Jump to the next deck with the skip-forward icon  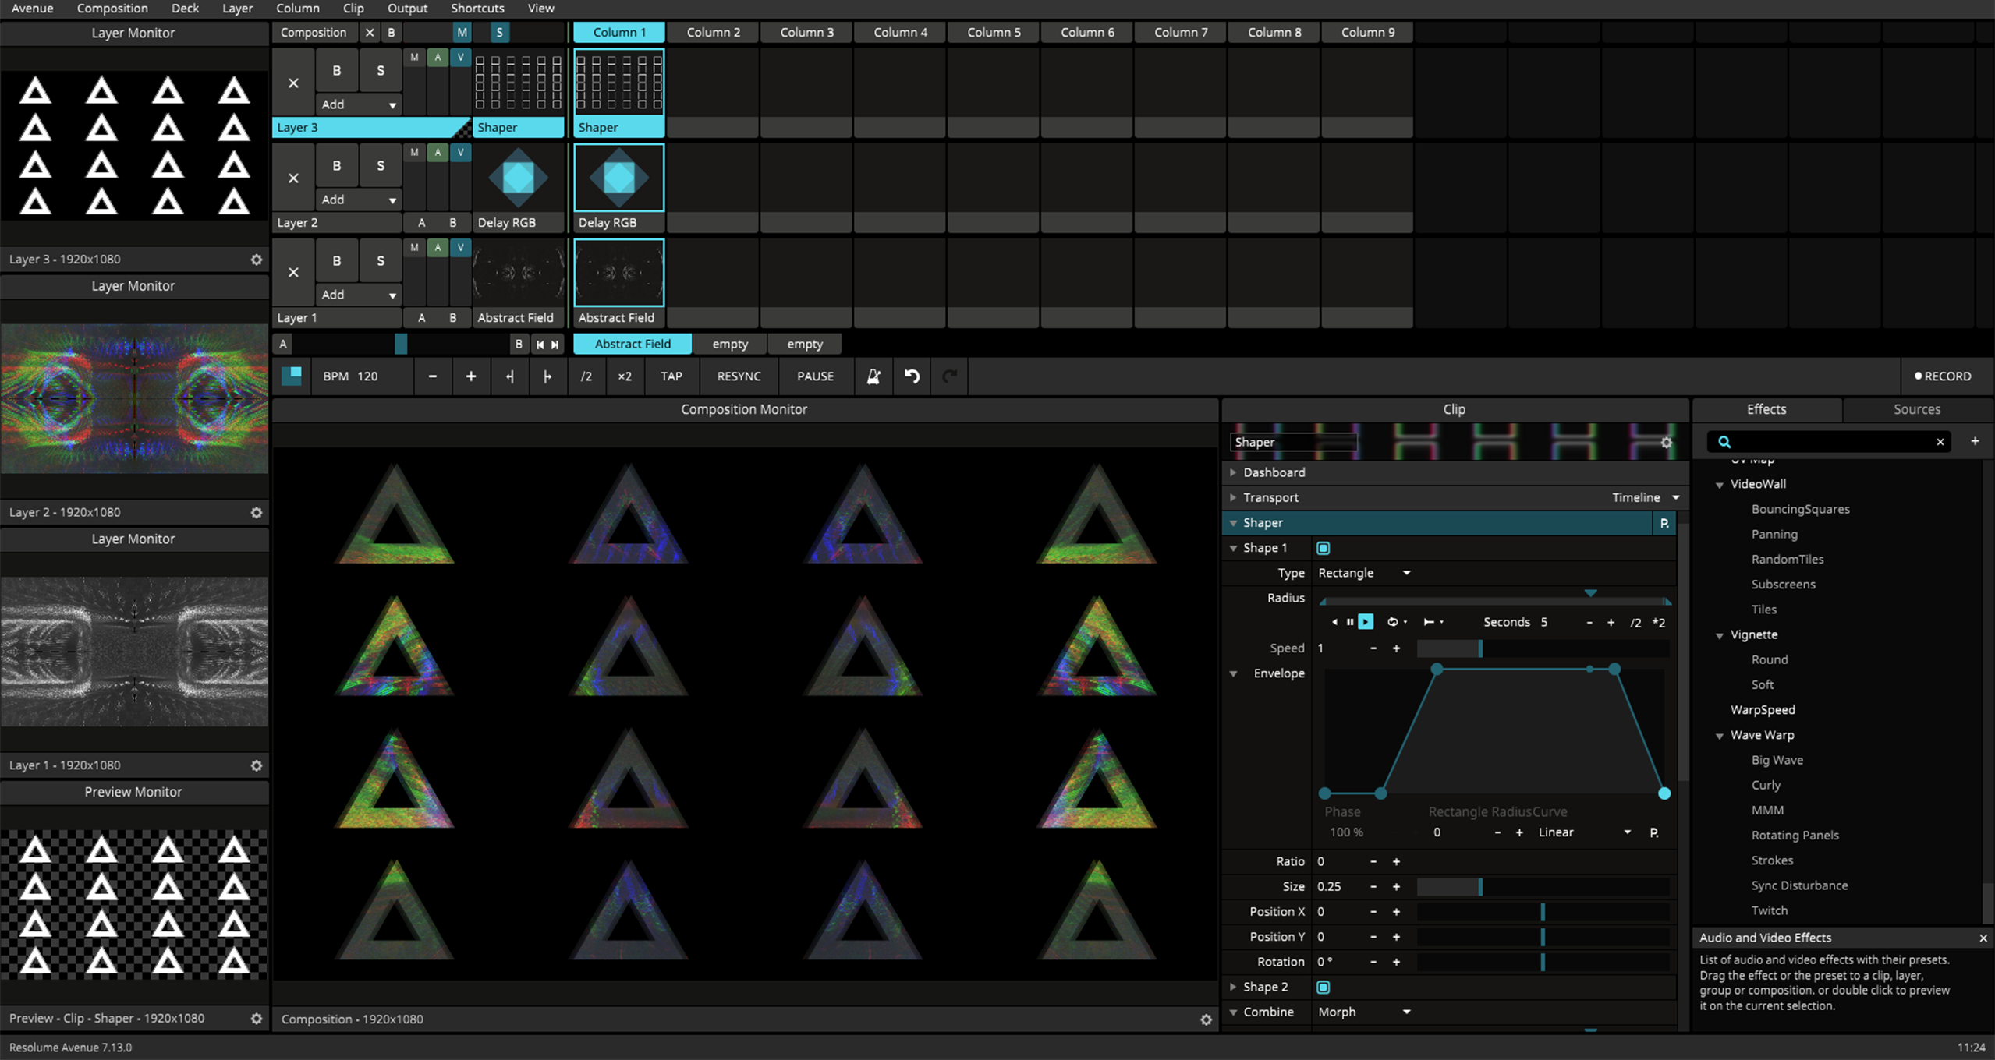point(555,344)
